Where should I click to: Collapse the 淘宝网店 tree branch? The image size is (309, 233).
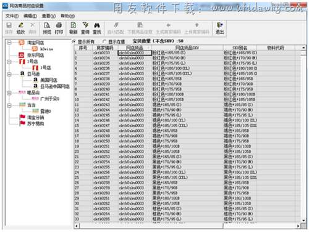(9, 43)
